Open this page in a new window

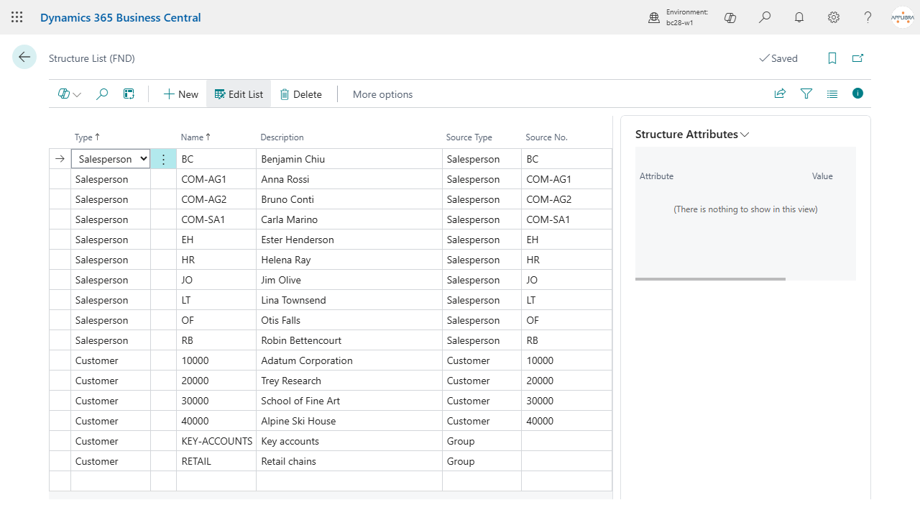point(857,58)
